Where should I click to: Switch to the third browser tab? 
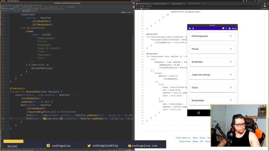pos(177,4)
